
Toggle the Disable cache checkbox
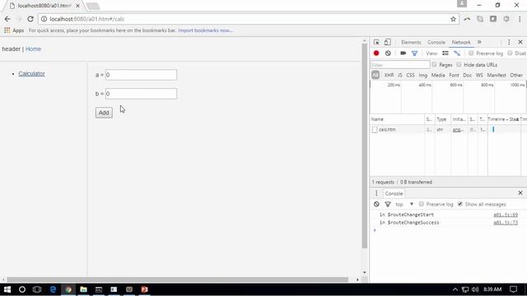click(511, 53)
